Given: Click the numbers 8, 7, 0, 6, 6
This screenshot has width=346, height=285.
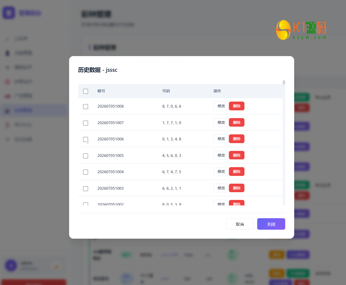Looking at the screenshot, I should pyautogui.click(x=172, y=106).
